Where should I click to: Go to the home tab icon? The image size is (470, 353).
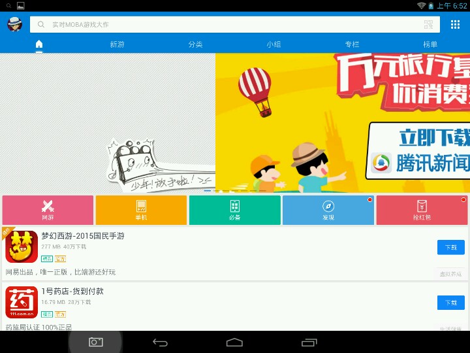pyautogui.click(x=39, y=44)
